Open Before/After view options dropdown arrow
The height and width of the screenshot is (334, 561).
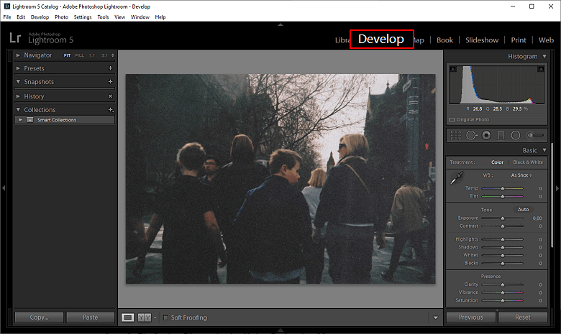click(155, 317)
